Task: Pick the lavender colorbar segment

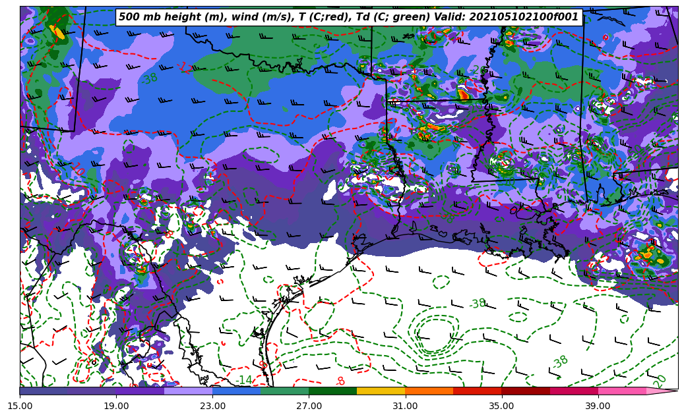Action: click(188, 391)
